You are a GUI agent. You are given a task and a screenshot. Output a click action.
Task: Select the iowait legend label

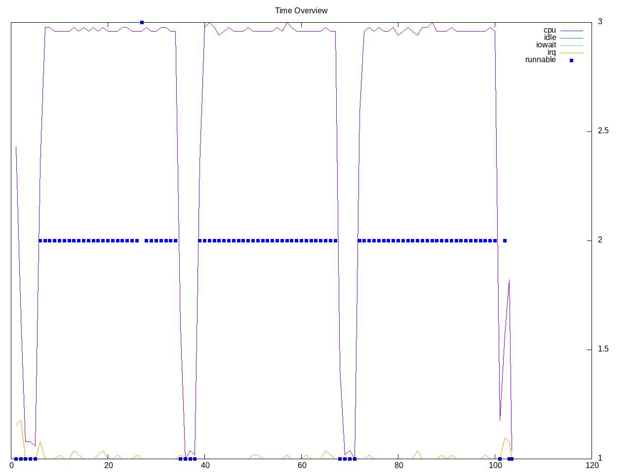point(546,45)
